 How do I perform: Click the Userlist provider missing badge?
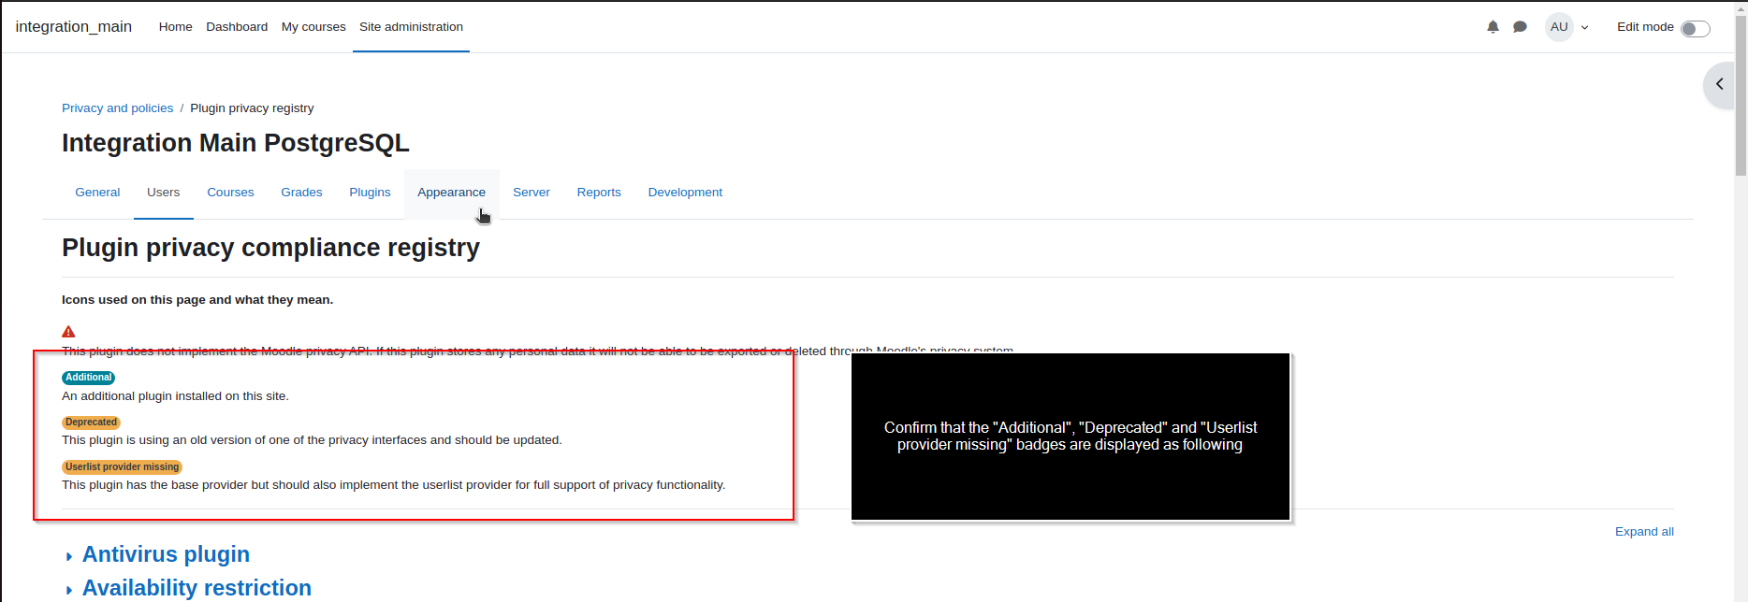click(122, 467)
